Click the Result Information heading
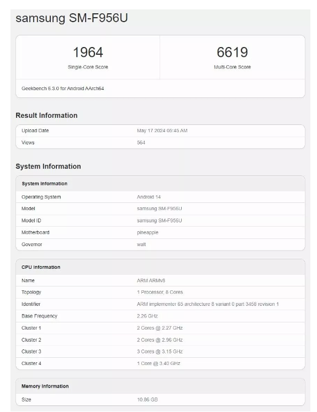Image resolution: width=317 pixels, height=412 pixels. click(46, 116)
